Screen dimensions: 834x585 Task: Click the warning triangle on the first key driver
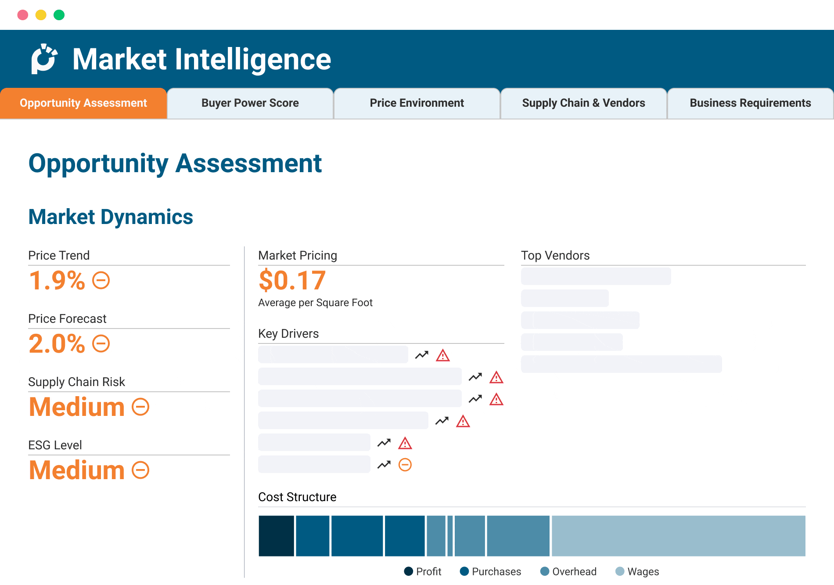click(x=442, y=355)
